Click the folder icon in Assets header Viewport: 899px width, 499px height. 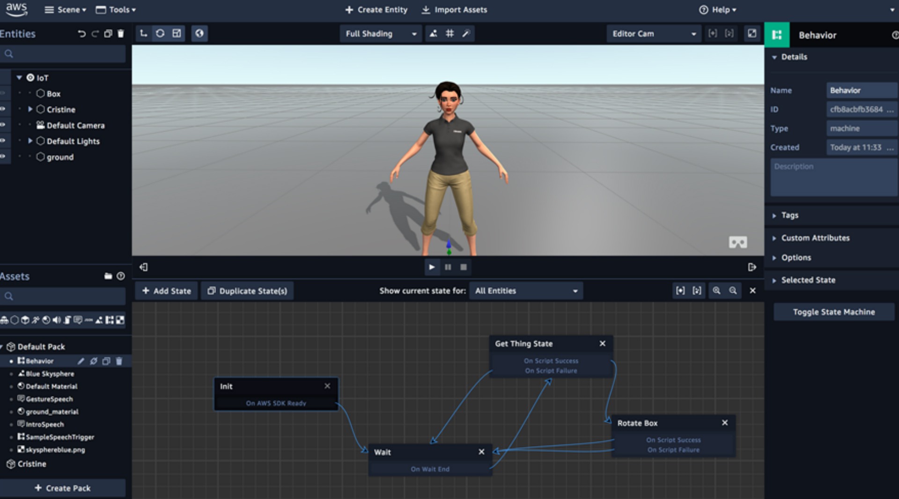point(108,276)
